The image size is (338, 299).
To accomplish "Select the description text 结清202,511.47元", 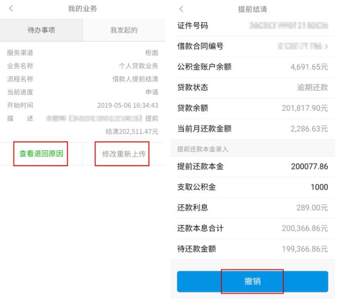I will (x=132, y=131).
